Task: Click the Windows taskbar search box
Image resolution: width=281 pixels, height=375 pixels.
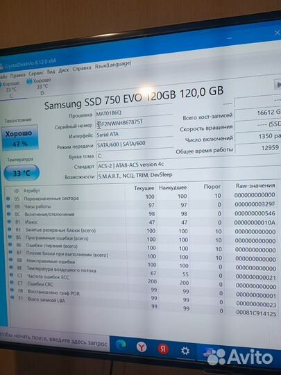Action: [55, 340]
